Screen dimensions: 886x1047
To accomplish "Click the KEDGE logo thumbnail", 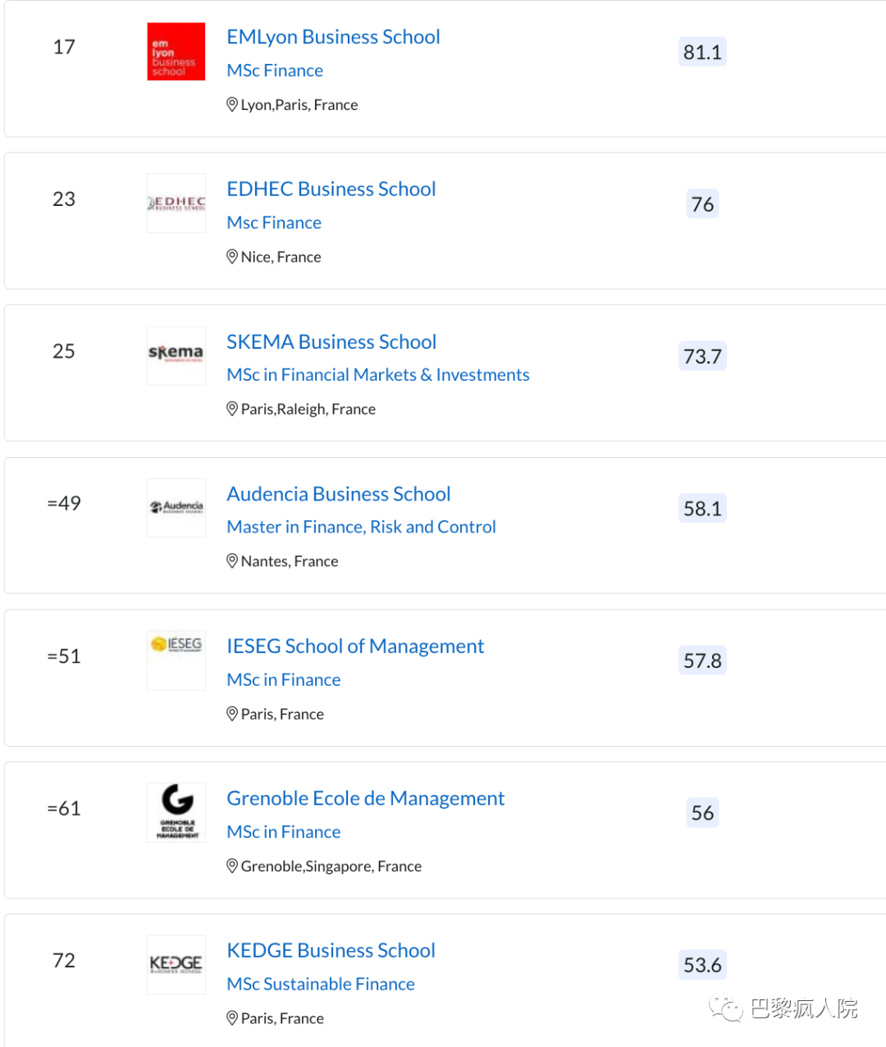I will pos(176,964).
